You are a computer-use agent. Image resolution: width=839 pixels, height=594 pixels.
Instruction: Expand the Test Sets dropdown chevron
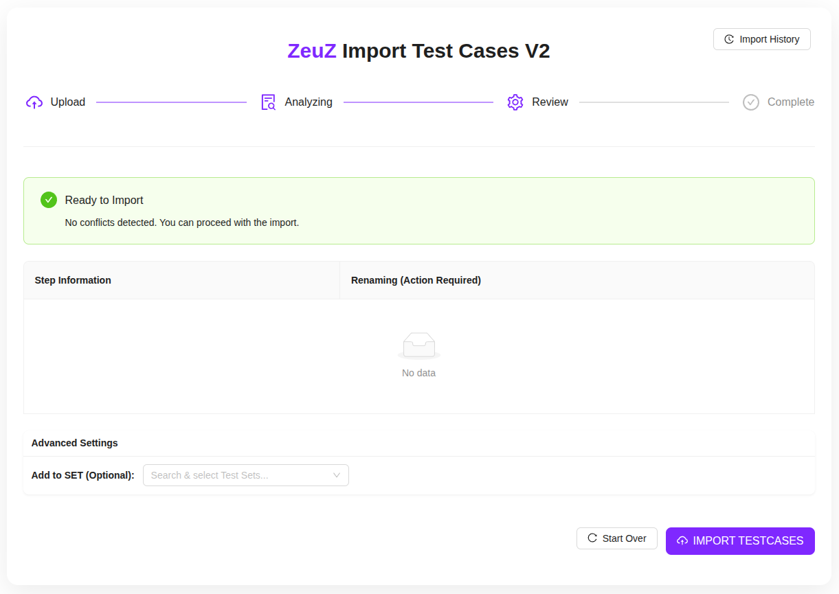(337, 475)
